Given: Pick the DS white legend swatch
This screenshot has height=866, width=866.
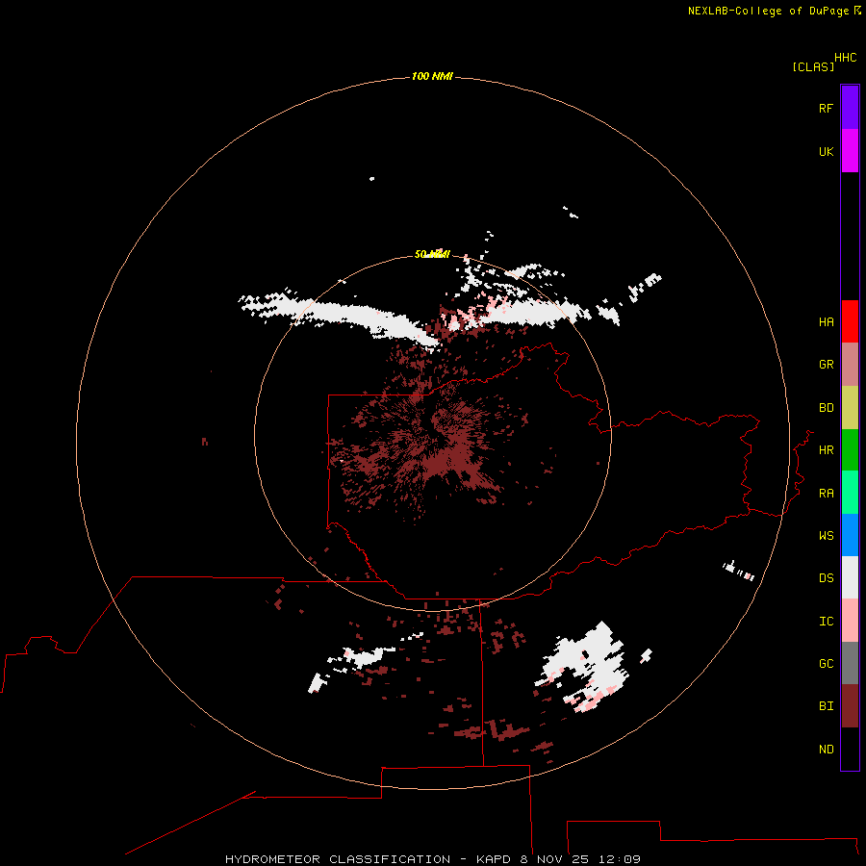Looking at the screenshot, I should tap(850, 577).
